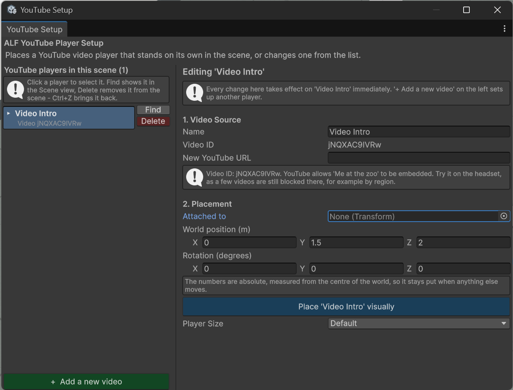The width and height of the screenshot is (513, 390).
Task: Select the Video Intro row in the players list
Action: tap(69, 118)
